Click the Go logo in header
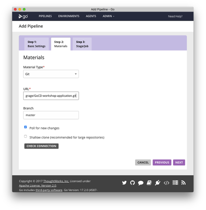206x210 pixels. [23, 16]
